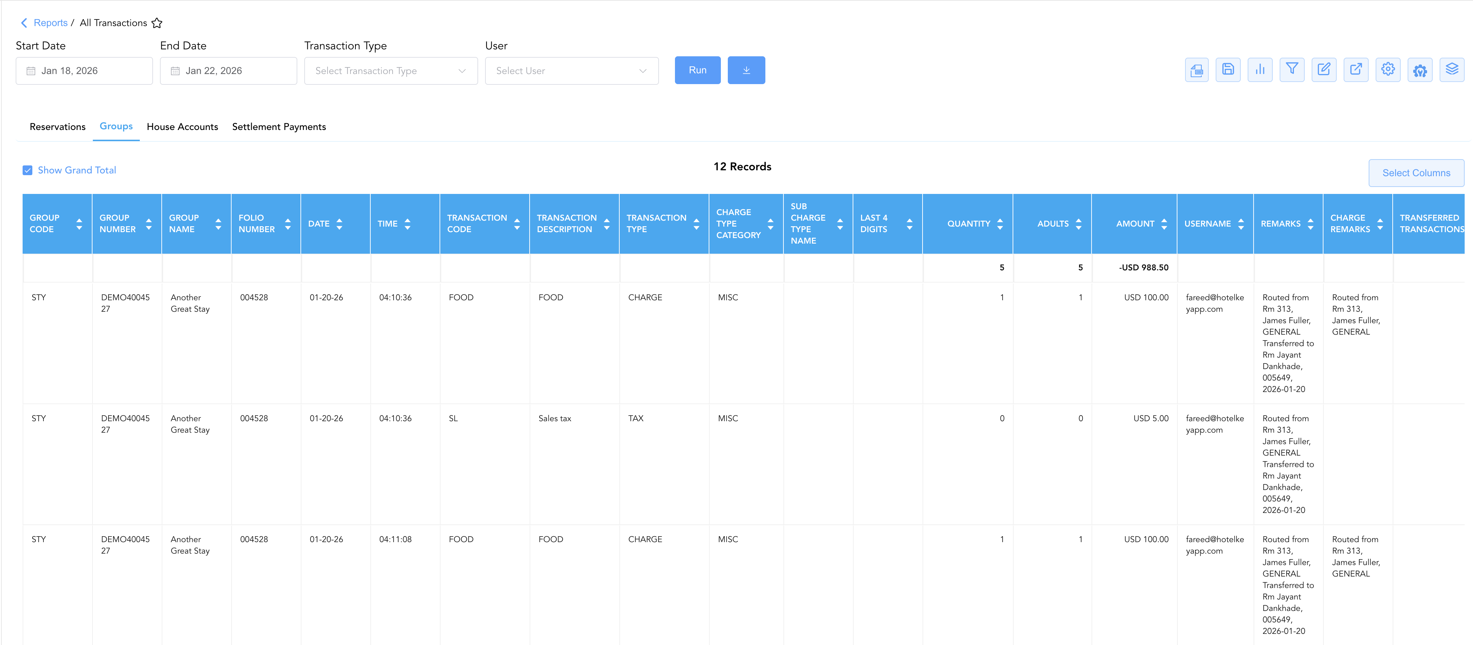
Task: Sort by Date column arrows
Action: (340, 224)
